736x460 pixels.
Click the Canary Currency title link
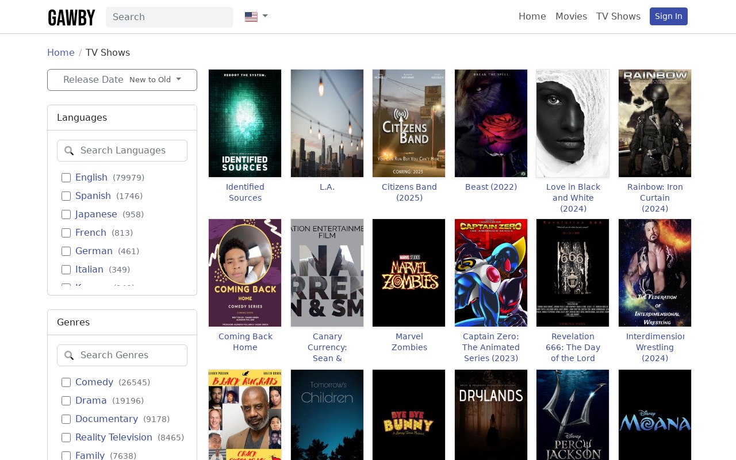pos(327,347)
